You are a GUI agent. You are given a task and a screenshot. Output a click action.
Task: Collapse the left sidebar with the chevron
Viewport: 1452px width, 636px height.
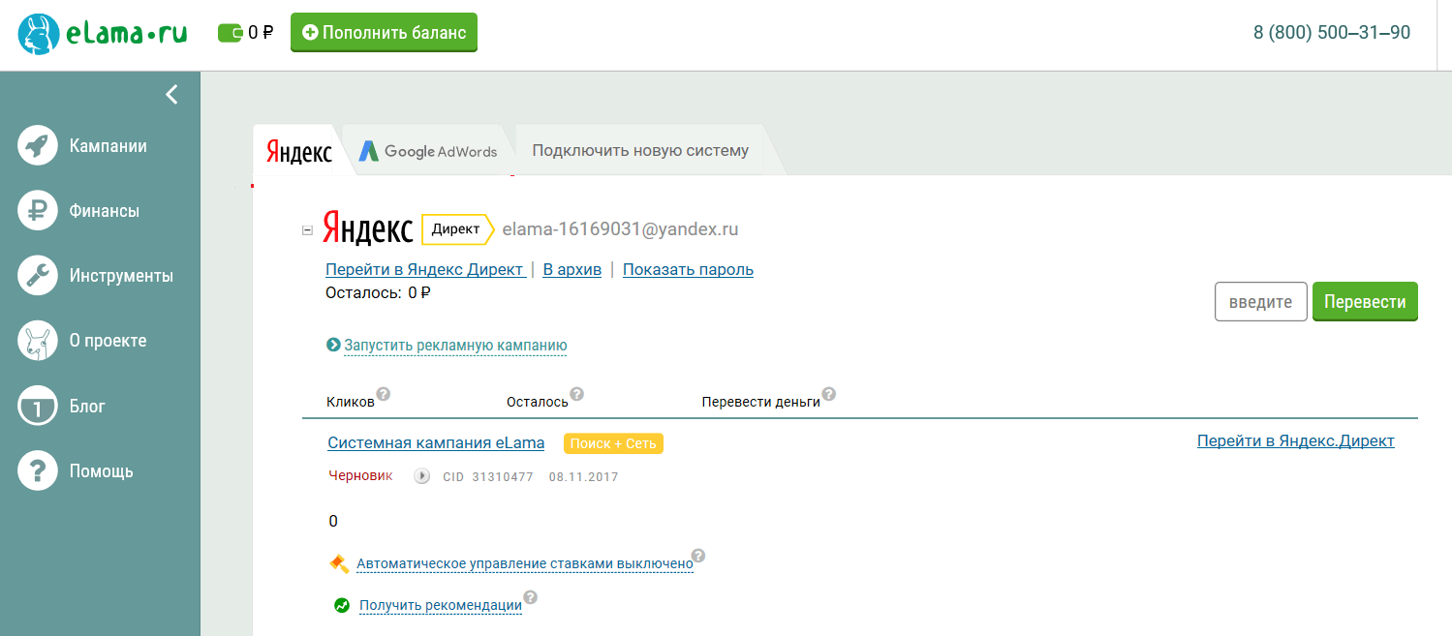pos(171,94)
